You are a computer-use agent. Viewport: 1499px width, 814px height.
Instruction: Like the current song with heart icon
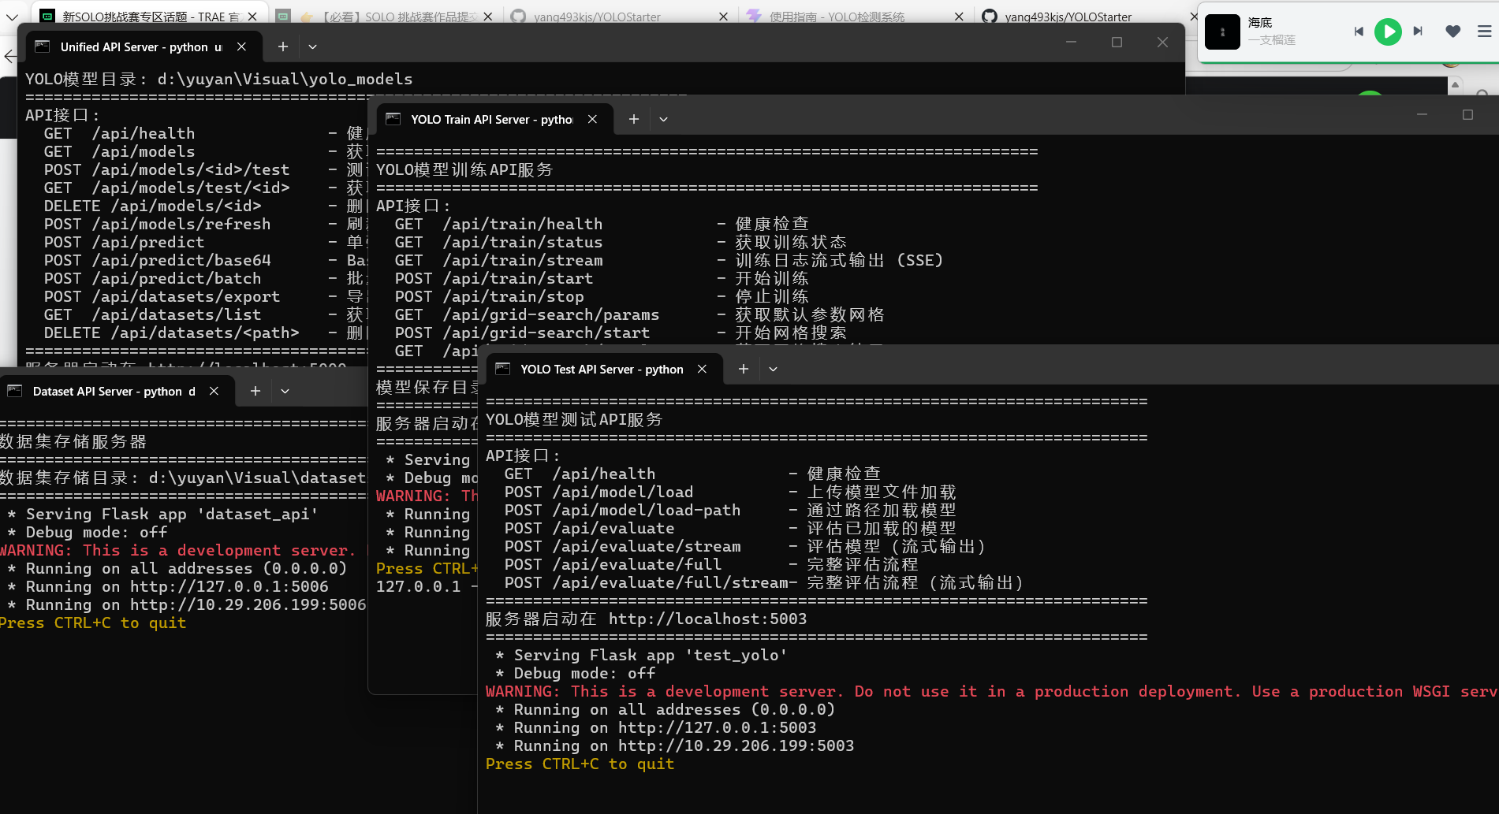click(1452, 32)
